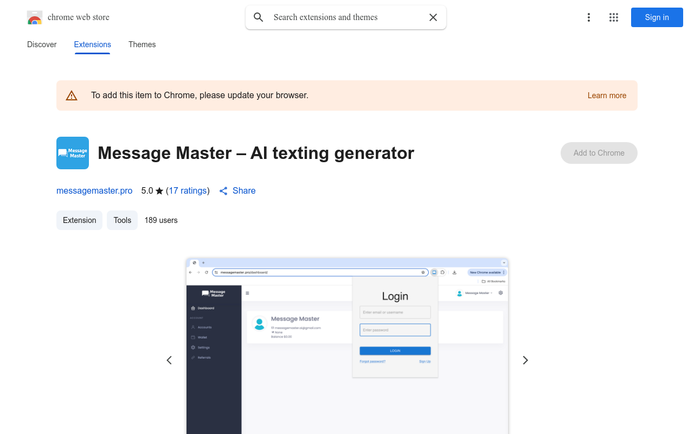Open the 17 ratings link
The height and width of the screenshot is (434, 694).
[x=188, y=190]
